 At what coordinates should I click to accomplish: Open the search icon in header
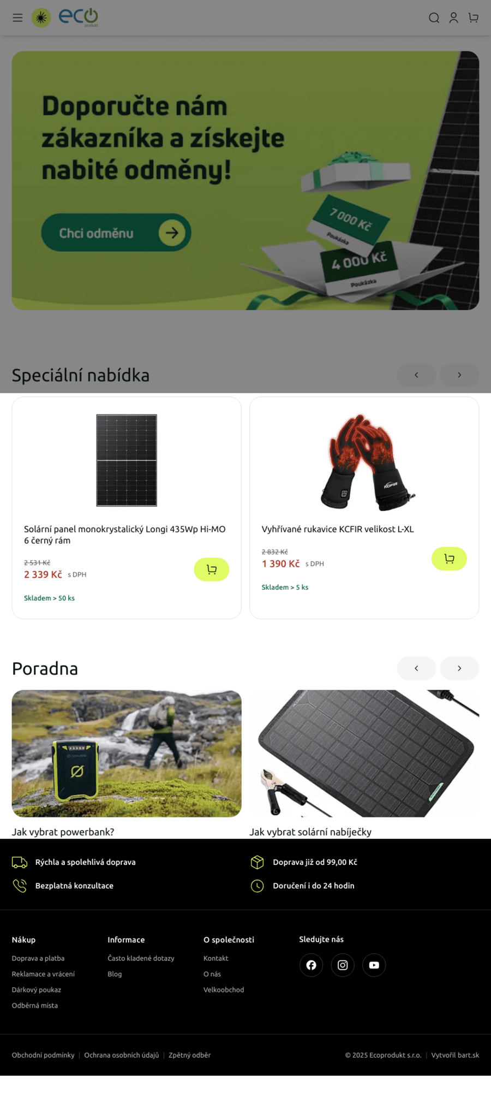(434, 18)
